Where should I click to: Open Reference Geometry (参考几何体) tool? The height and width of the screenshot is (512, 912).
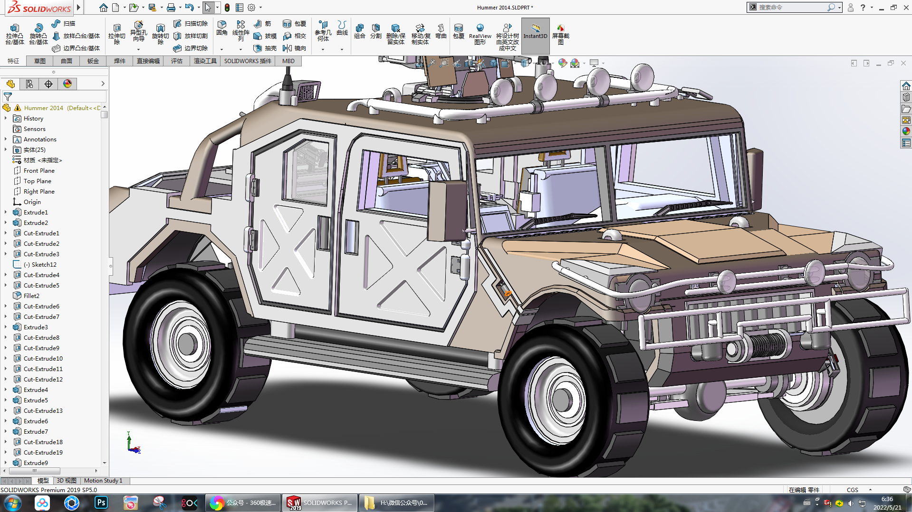pyautogui.click(x=323, y=30)
